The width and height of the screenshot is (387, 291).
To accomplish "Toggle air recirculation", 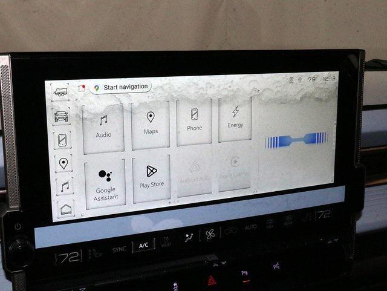I will click(x=231, y=231).
